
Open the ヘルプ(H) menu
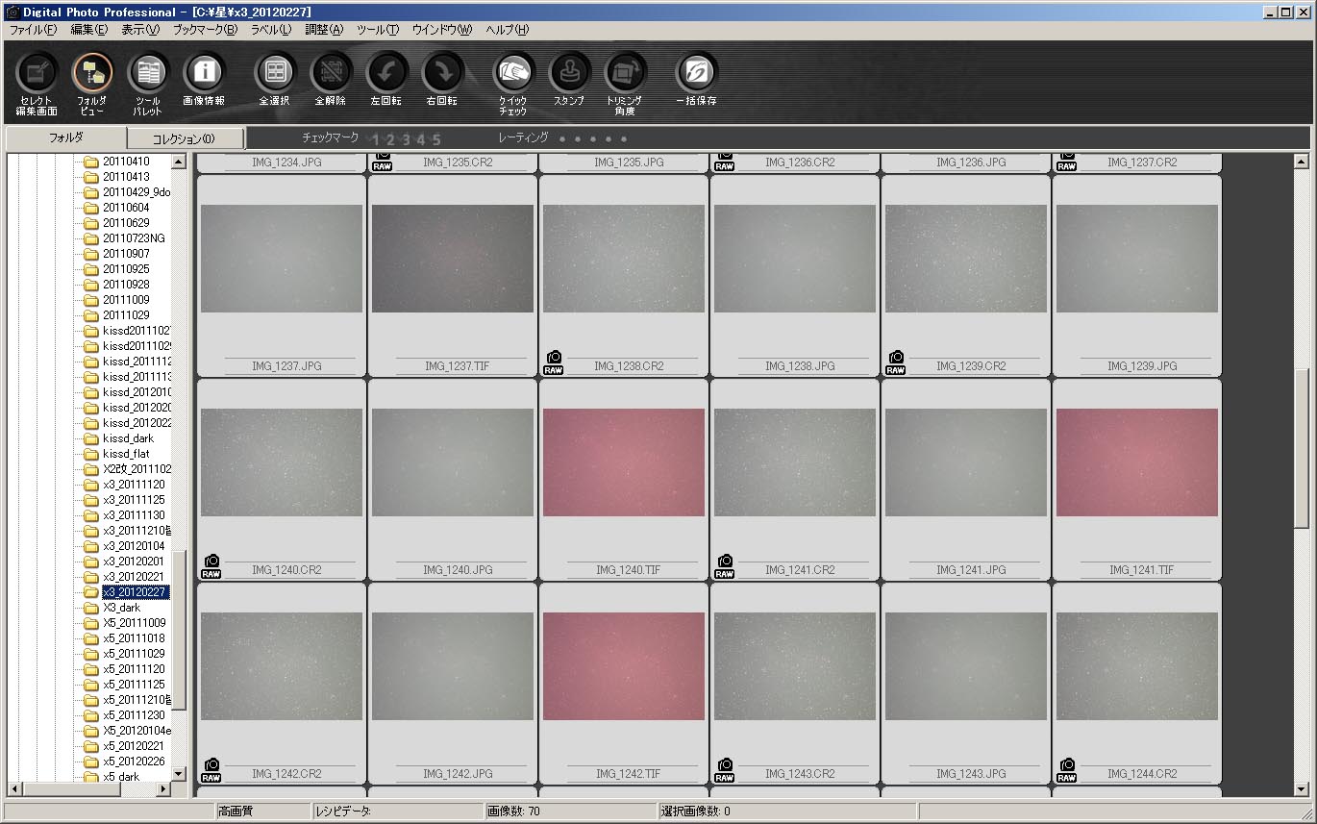[x=508, y=30]
